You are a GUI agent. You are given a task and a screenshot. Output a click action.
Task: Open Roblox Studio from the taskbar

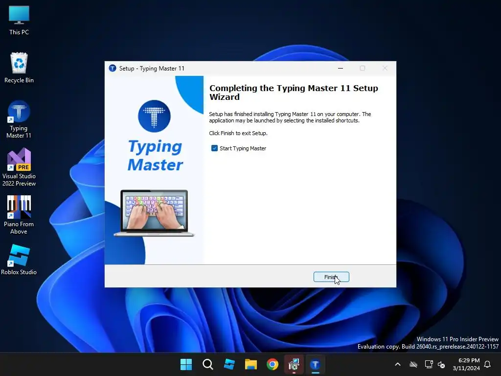pos(229,364)
